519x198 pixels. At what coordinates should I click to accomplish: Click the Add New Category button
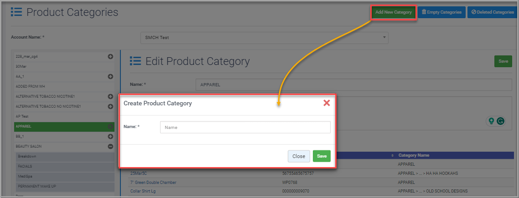coord(393,12)
